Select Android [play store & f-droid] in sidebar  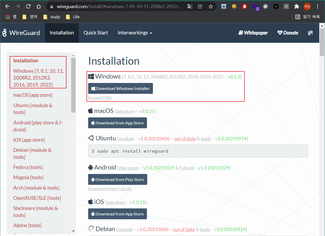point(38,126)
